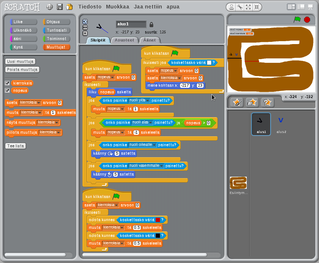
Task: Open the ääni block category
Action: tap(23, 39)
